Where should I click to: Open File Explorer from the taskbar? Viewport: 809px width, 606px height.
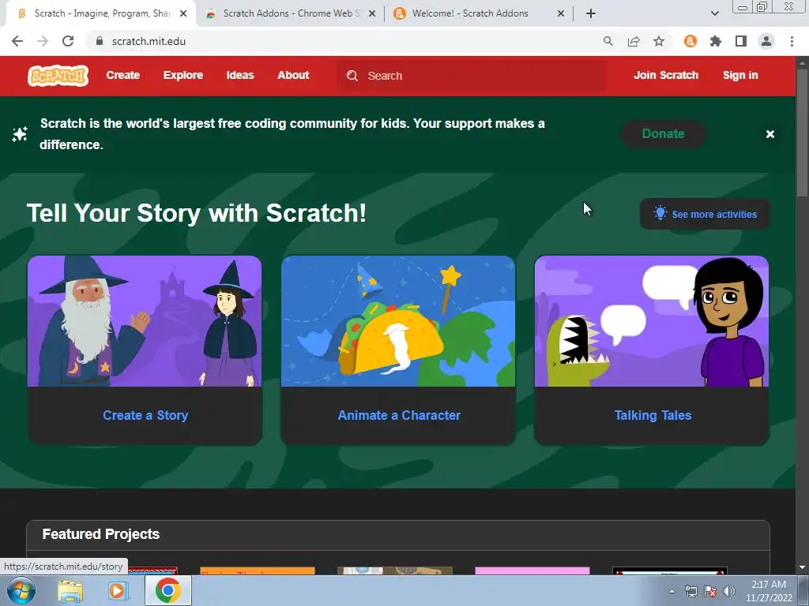click(x=70, y=591)
